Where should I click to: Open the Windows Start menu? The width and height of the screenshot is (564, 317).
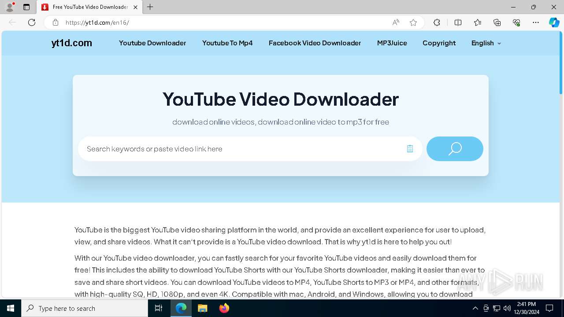click(11, 308)
